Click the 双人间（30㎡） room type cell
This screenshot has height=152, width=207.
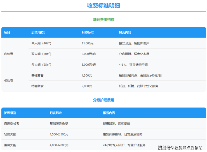[x=41, y=54]
